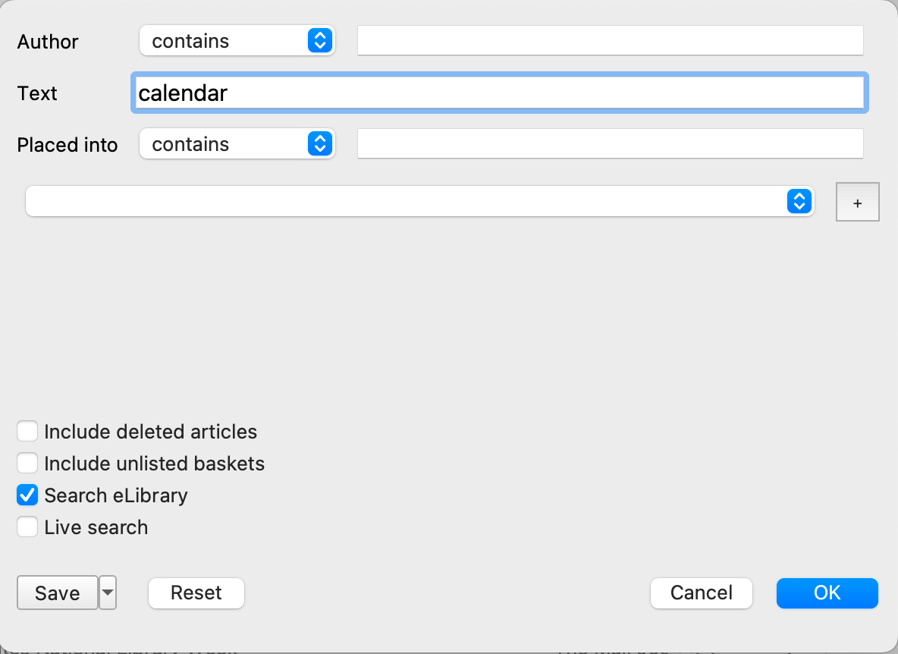Enable Include deleted articles

tap(27, 431)
